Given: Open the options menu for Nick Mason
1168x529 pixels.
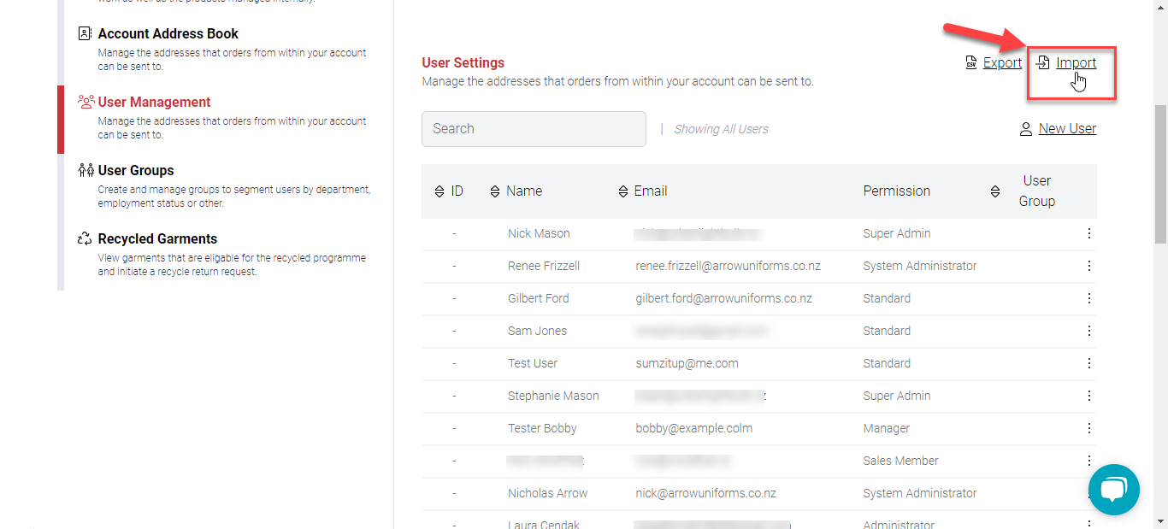Looking at the screenshot, I should [1088, 233].
